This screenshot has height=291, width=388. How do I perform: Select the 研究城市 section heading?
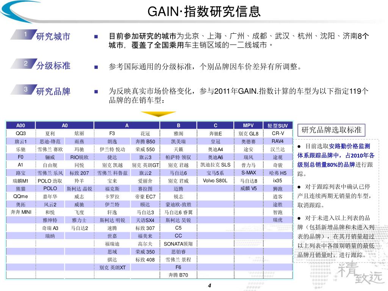pos(53,36)
